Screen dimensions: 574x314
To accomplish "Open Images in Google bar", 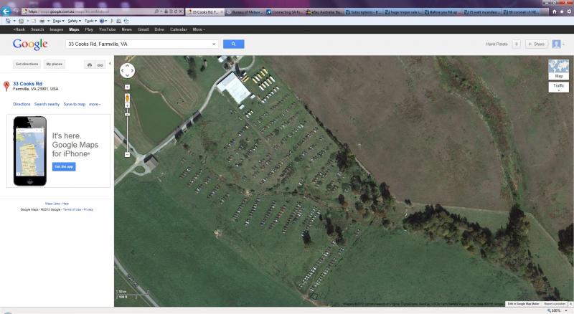I will [x=57, y=29].
